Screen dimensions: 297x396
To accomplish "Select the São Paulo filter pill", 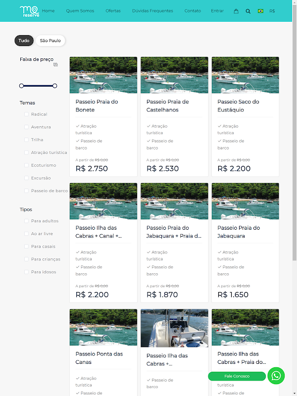I will [x=50, y=41].
